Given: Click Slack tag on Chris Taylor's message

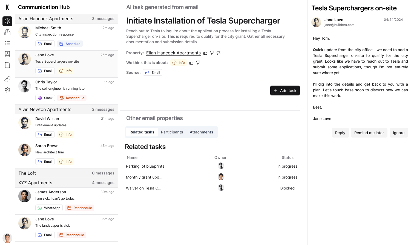Looking at the screenshot, I should click(x=45, y=98).
